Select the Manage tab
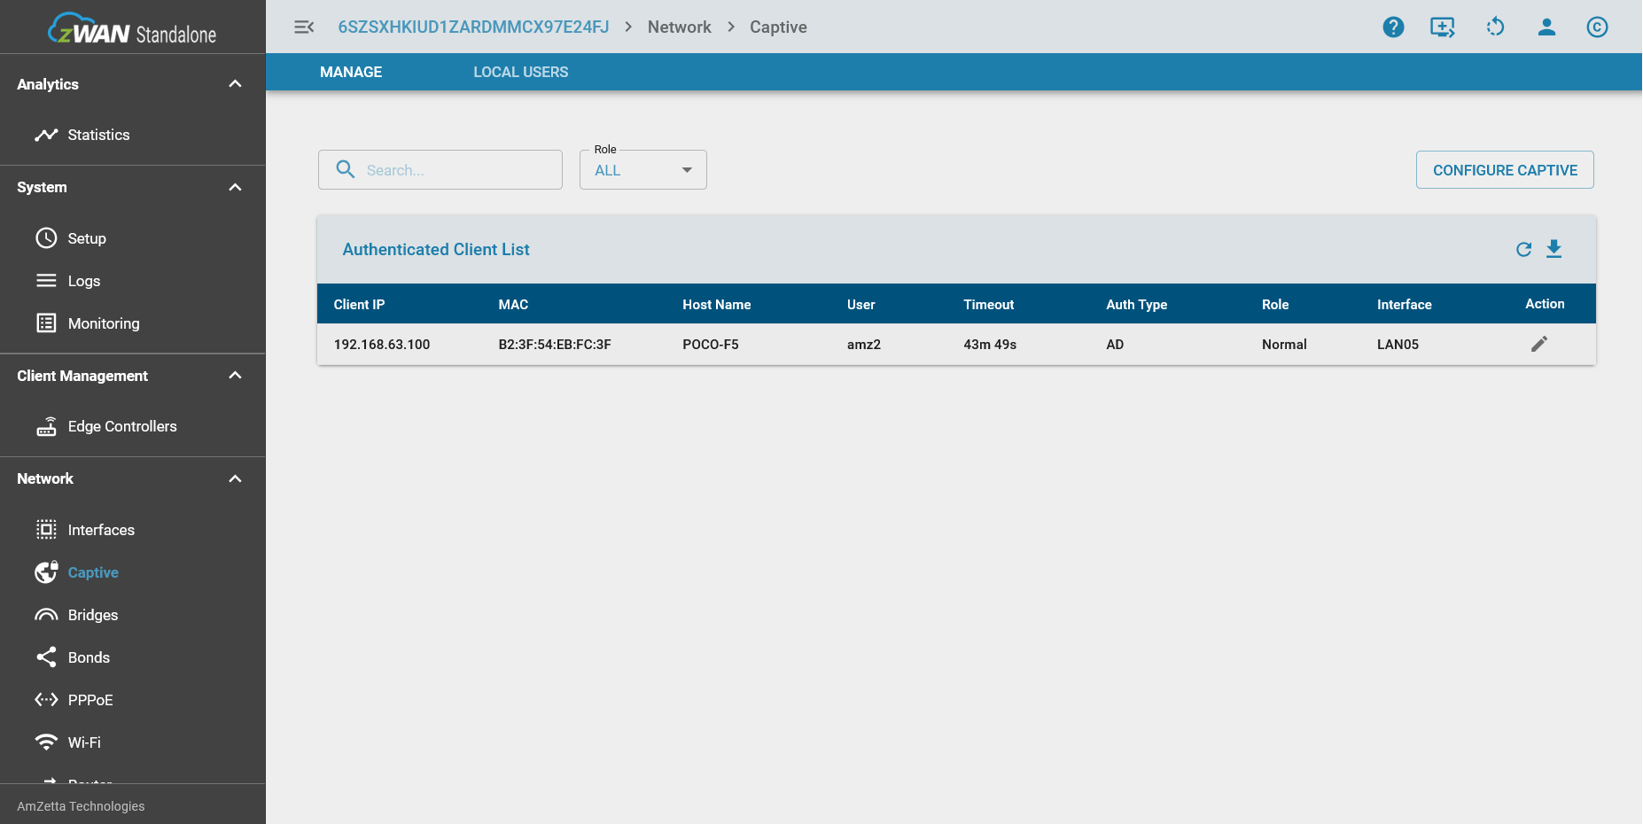This screenshot has height=824, width=1643. point(351,72)
